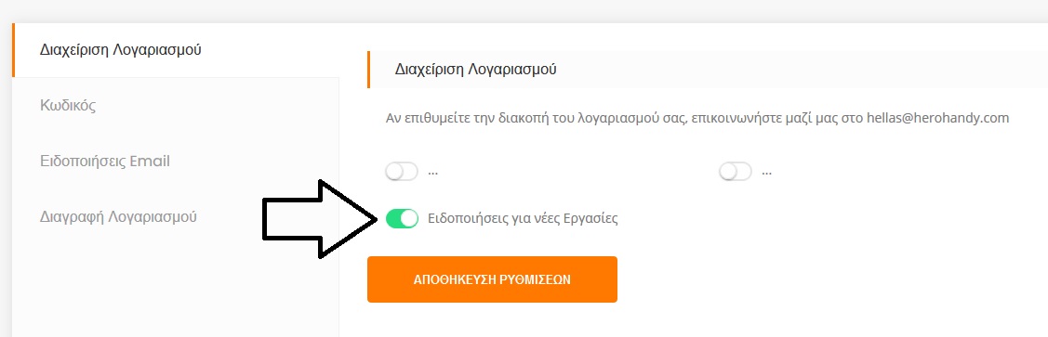Select Διαγραφή Λογαριασμού in the sidebar
The width and height of the screenshot is (1048, 337).
[176, 217]
